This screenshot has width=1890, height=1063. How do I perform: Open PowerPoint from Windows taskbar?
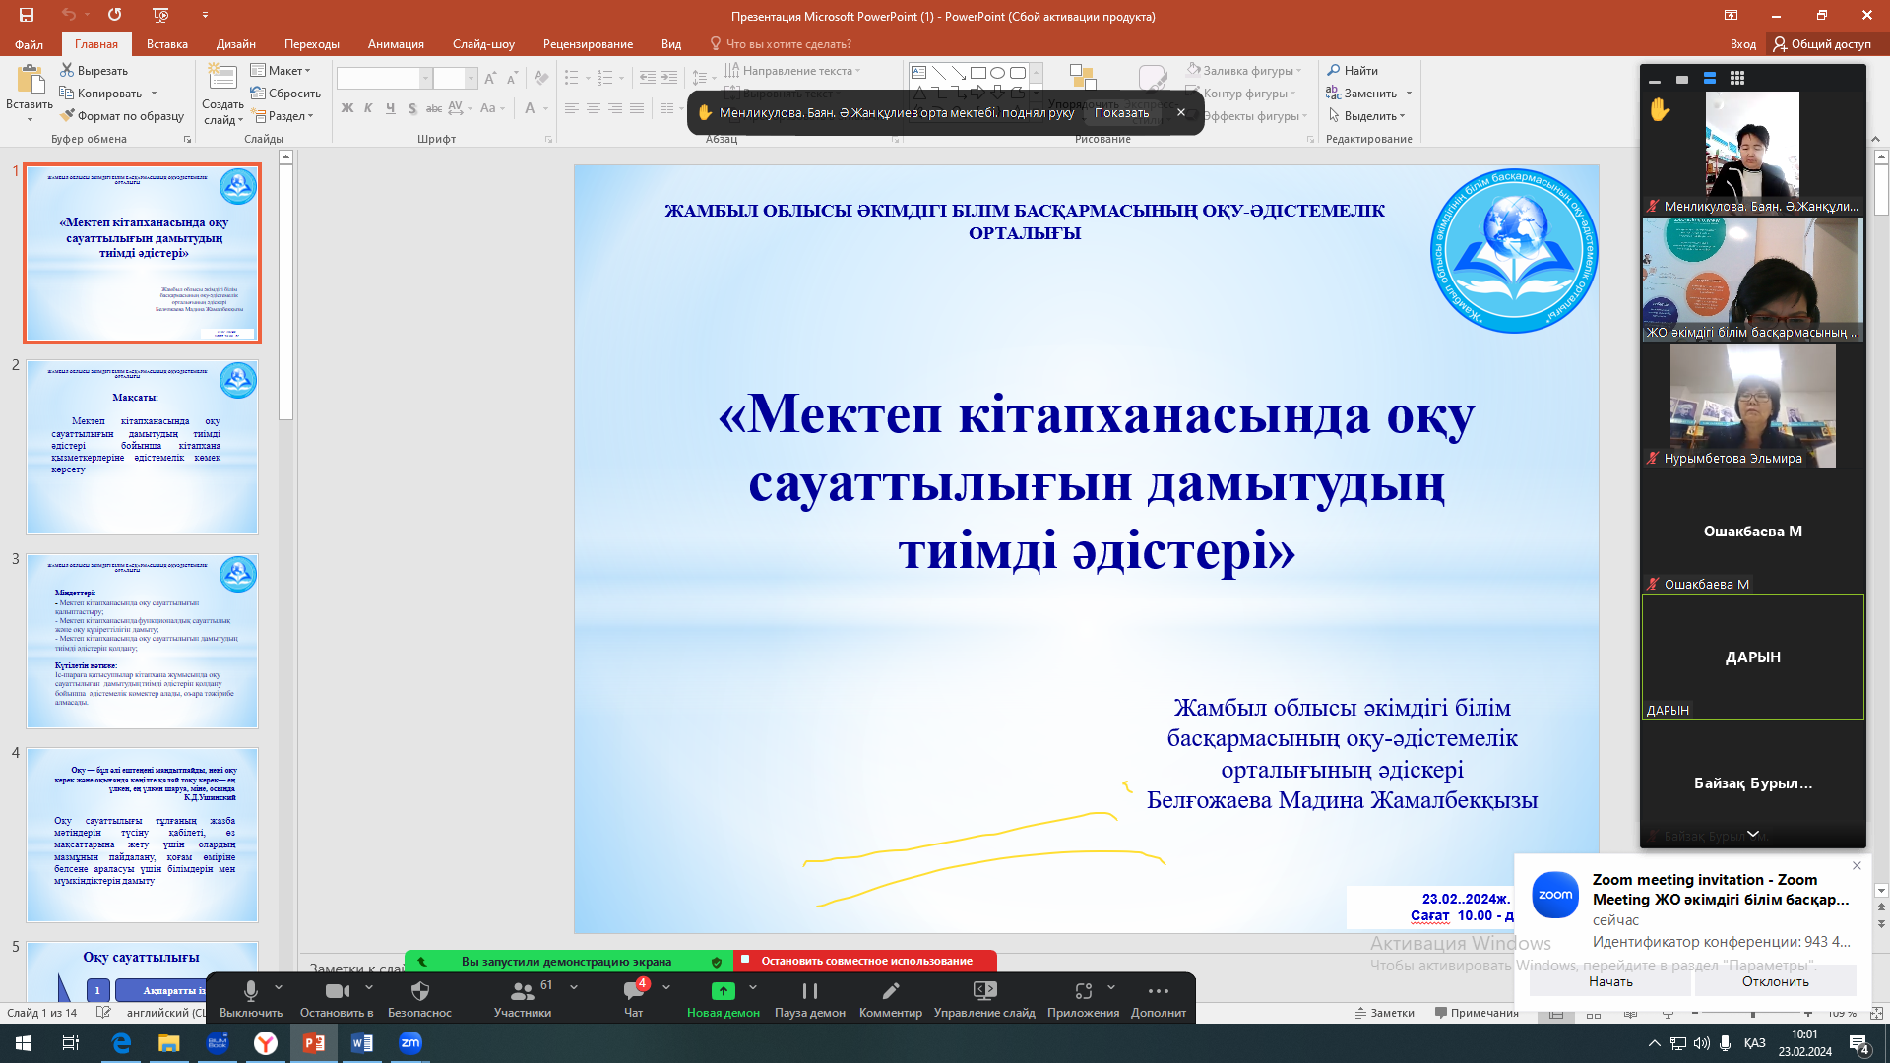tap(314, 1043)
